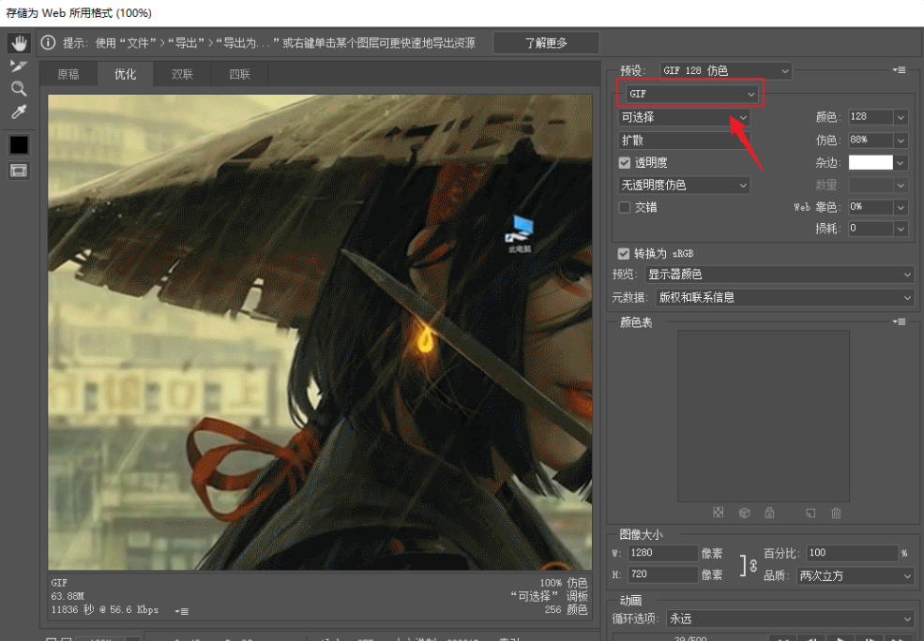Click the 256 颜色 info text

566,610
